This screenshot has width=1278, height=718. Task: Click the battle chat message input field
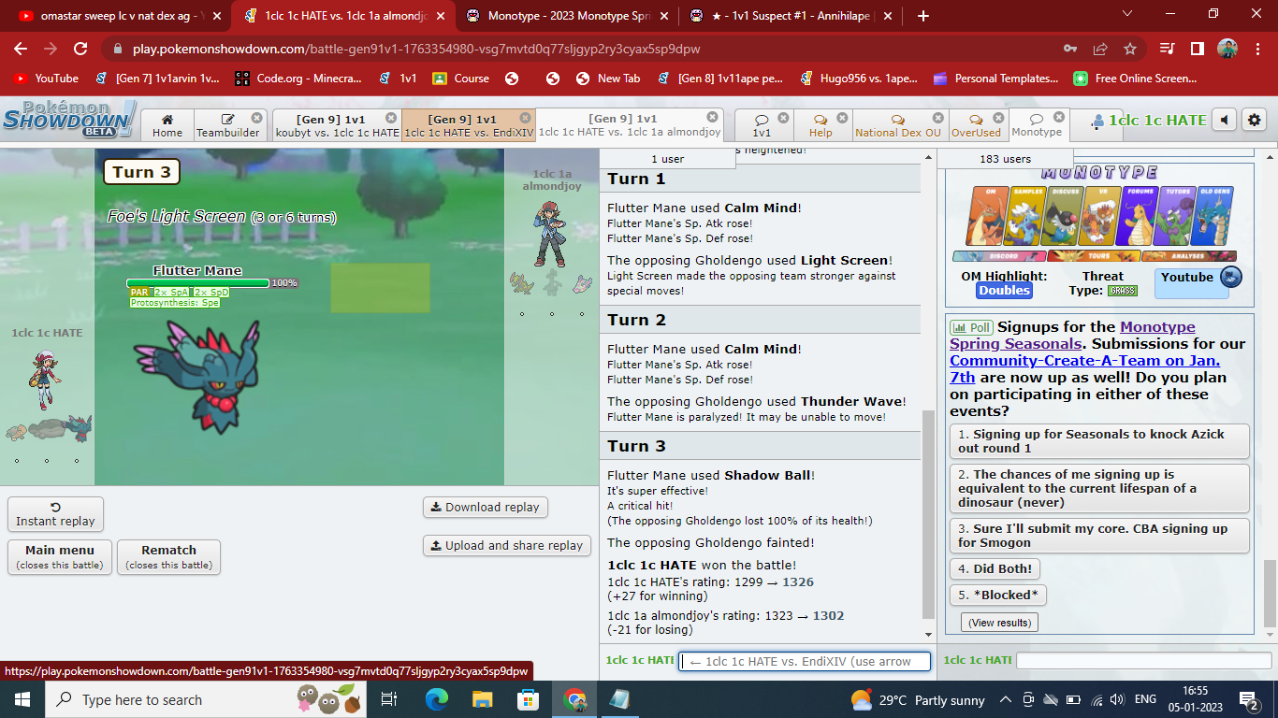coord(805,661)
